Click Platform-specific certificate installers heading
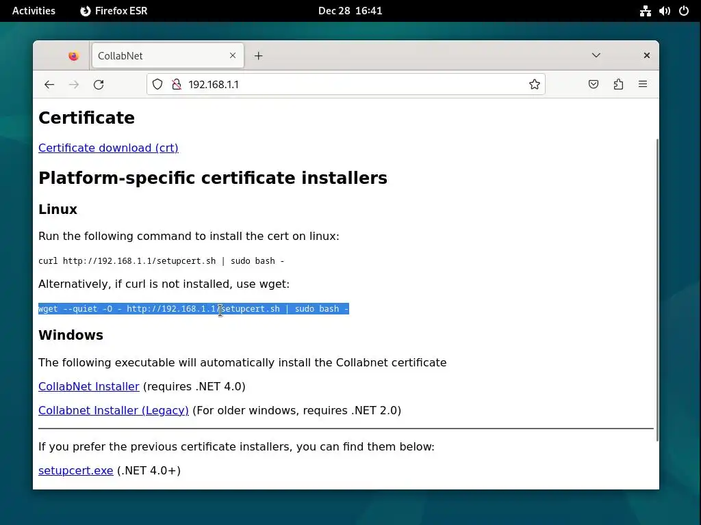 coord(213,178)
